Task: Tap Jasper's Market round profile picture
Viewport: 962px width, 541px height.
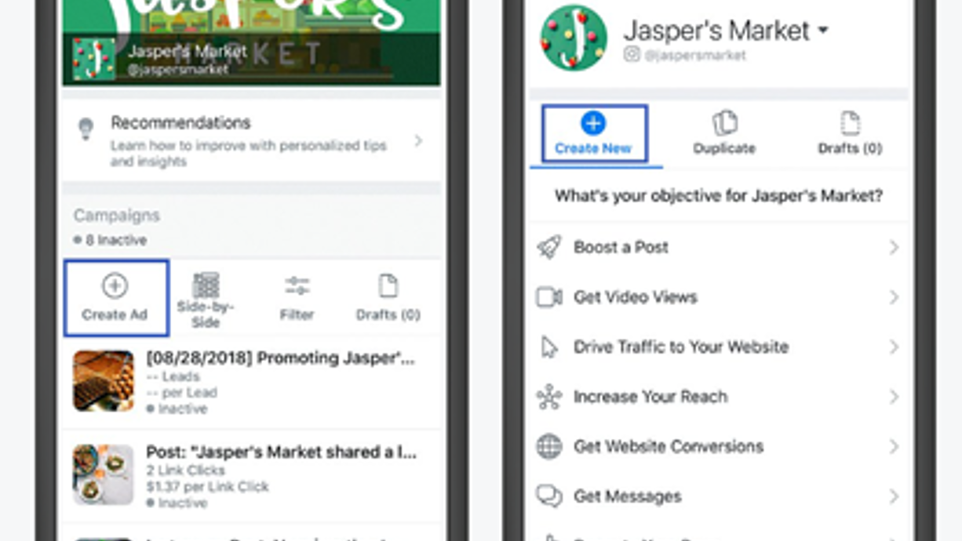Action: coord(574,38)
